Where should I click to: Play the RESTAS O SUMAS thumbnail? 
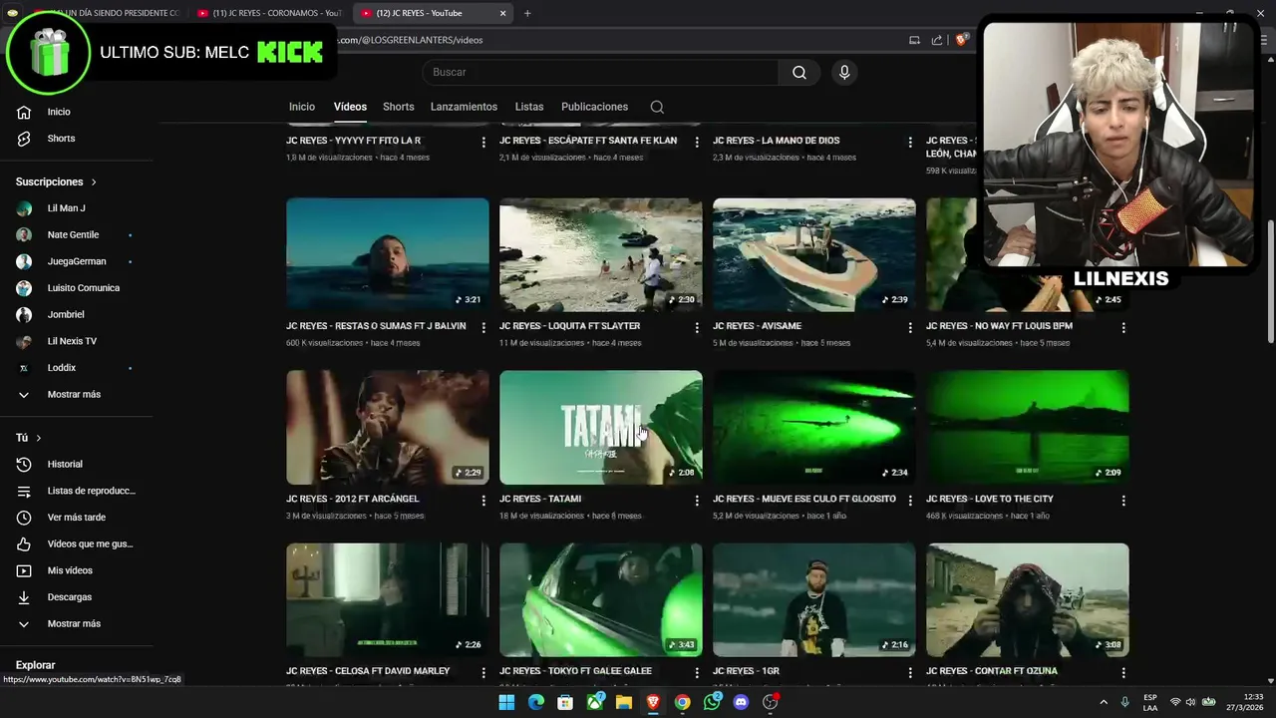click(x=388, y=255)
